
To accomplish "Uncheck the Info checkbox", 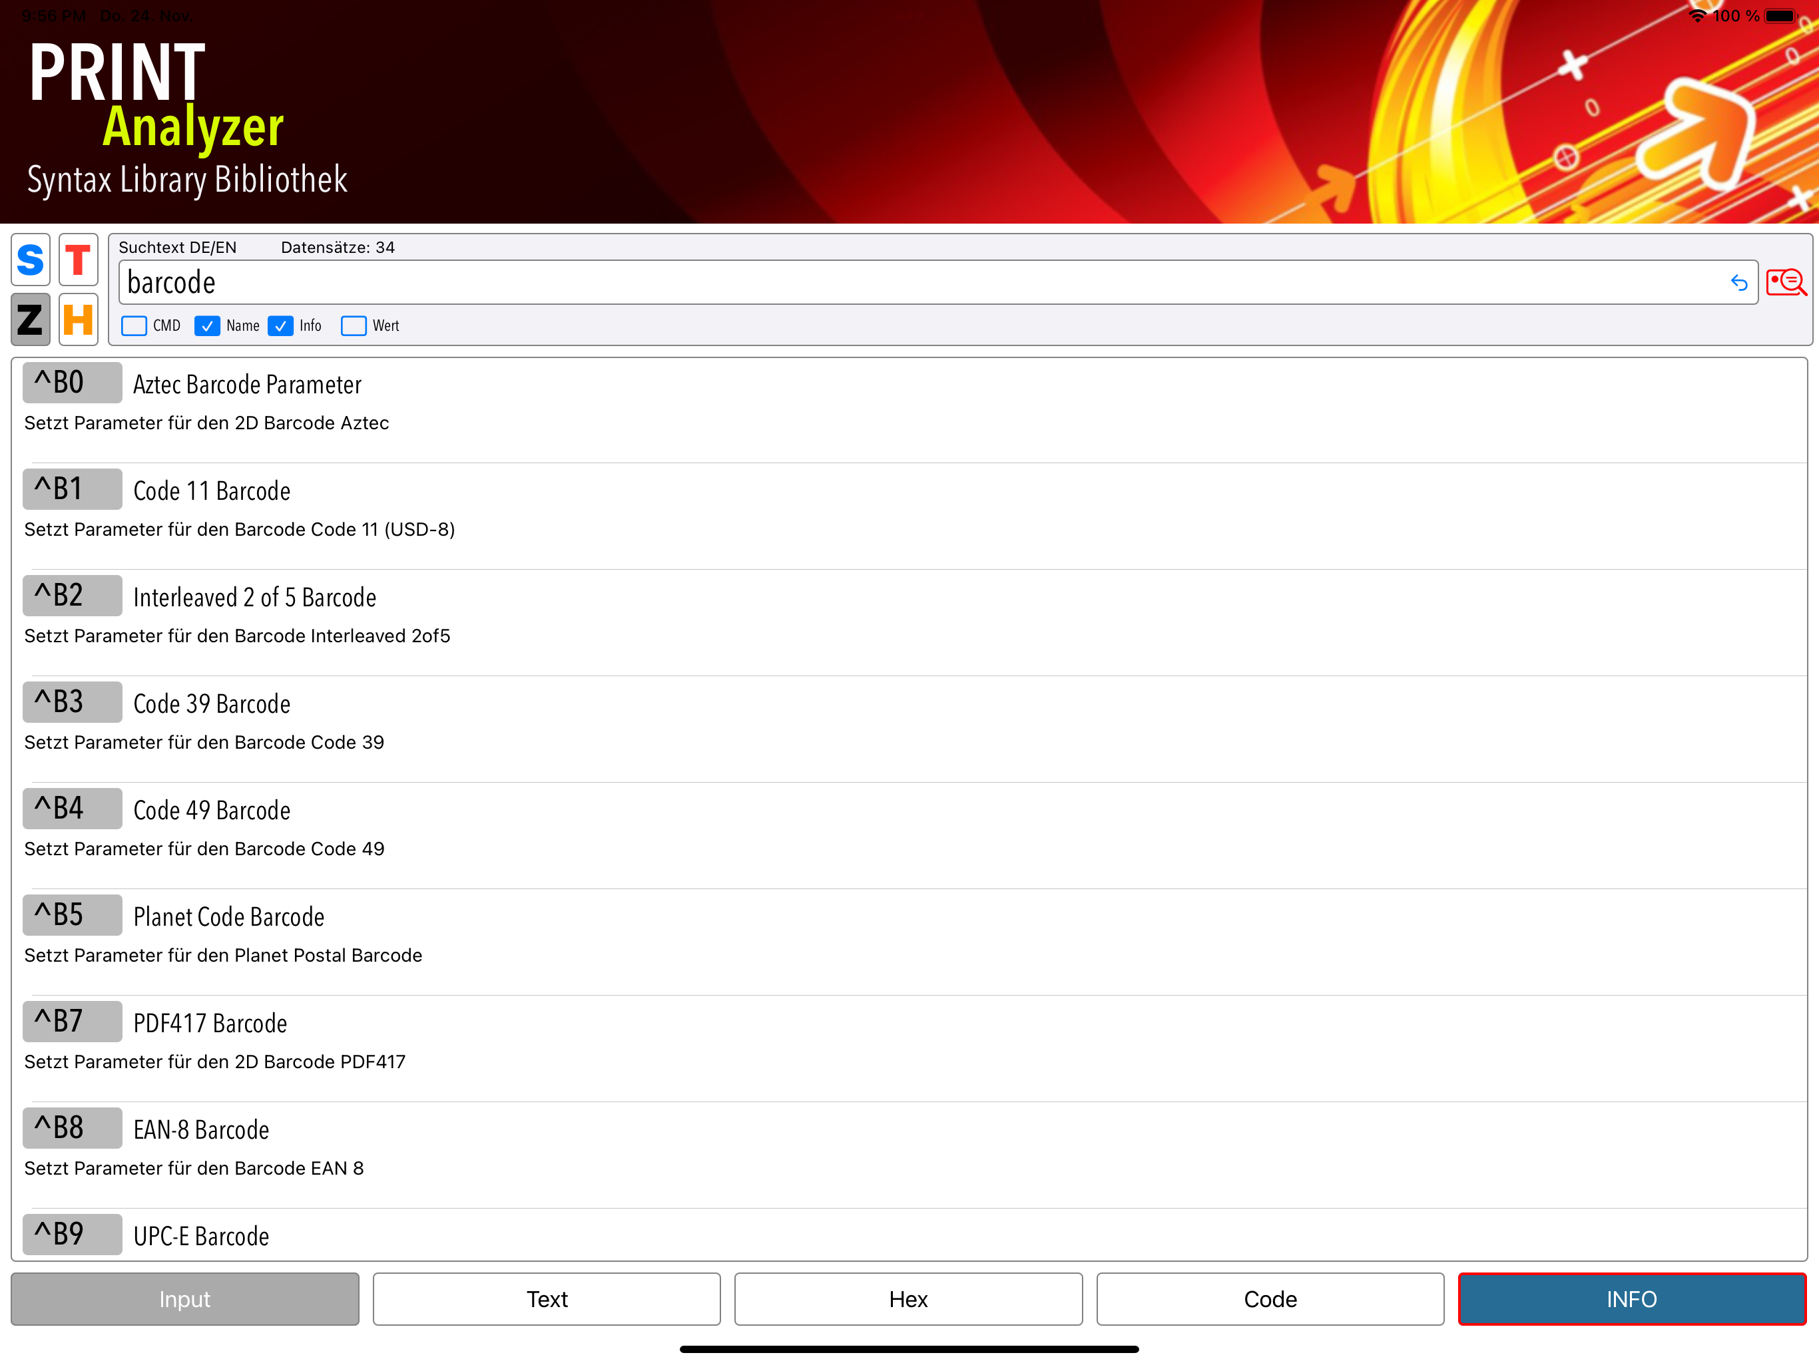I will point(280,326).
